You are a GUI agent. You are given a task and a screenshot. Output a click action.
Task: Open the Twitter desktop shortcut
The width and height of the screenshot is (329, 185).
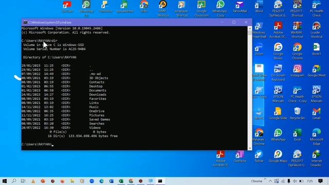pos(259,156)
